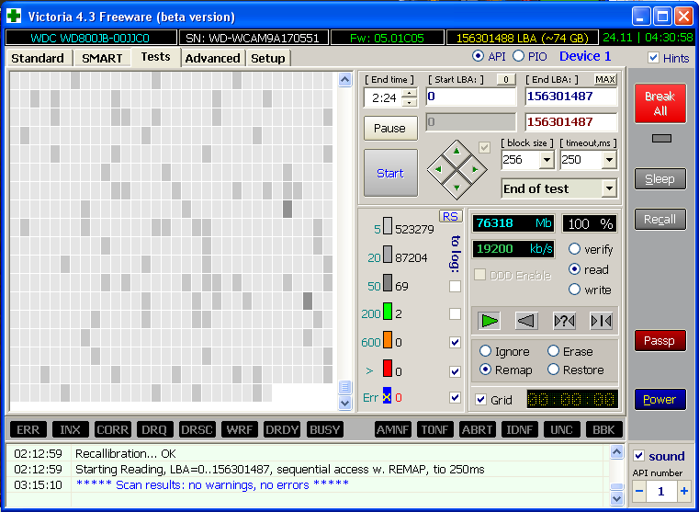This screenshot has height=512, width=699.
Task: Click the Recall button
Action: click(660, 220)
